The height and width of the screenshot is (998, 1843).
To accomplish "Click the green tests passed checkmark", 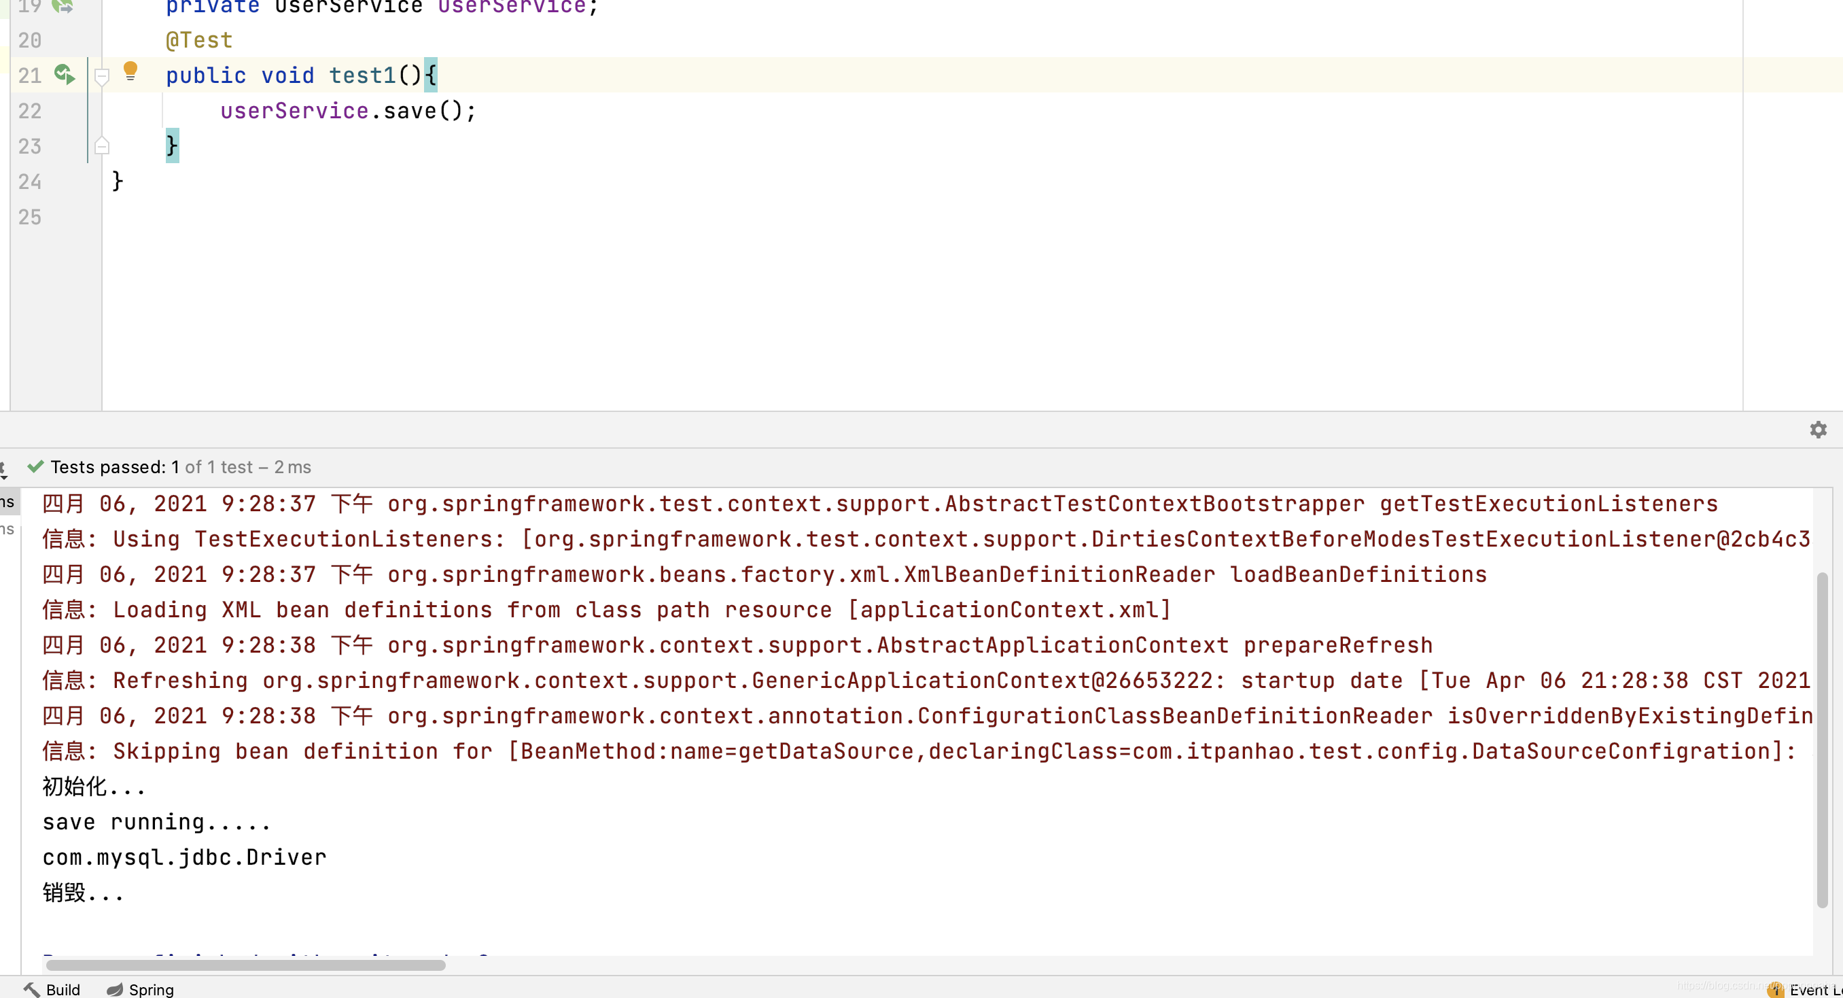I will (35, 467).
